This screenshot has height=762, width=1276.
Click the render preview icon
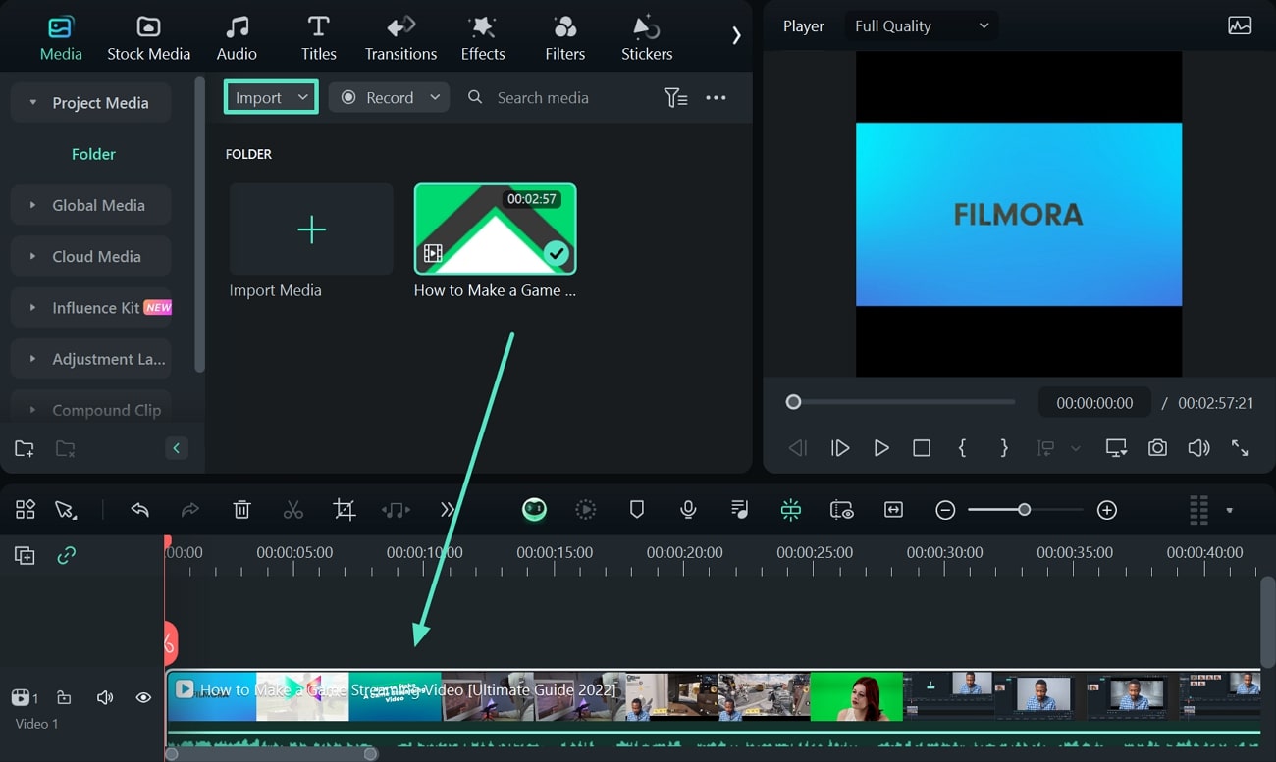click(x=586, y=509)
